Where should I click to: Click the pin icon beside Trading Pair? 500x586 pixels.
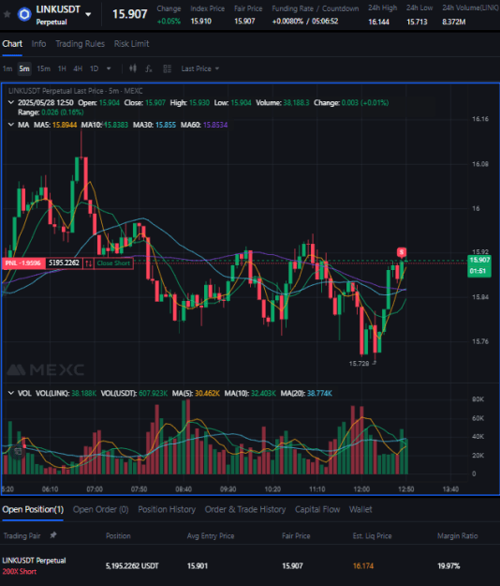(53, 535)
